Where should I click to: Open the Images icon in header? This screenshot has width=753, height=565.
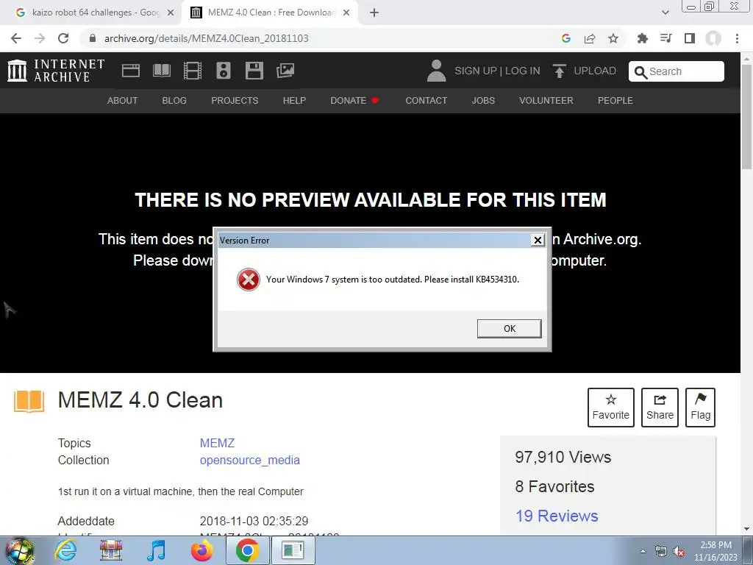pyautogui.click(x=285, y=71)
